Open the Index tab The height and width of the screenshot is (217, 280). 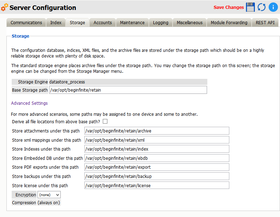point(56,23)
